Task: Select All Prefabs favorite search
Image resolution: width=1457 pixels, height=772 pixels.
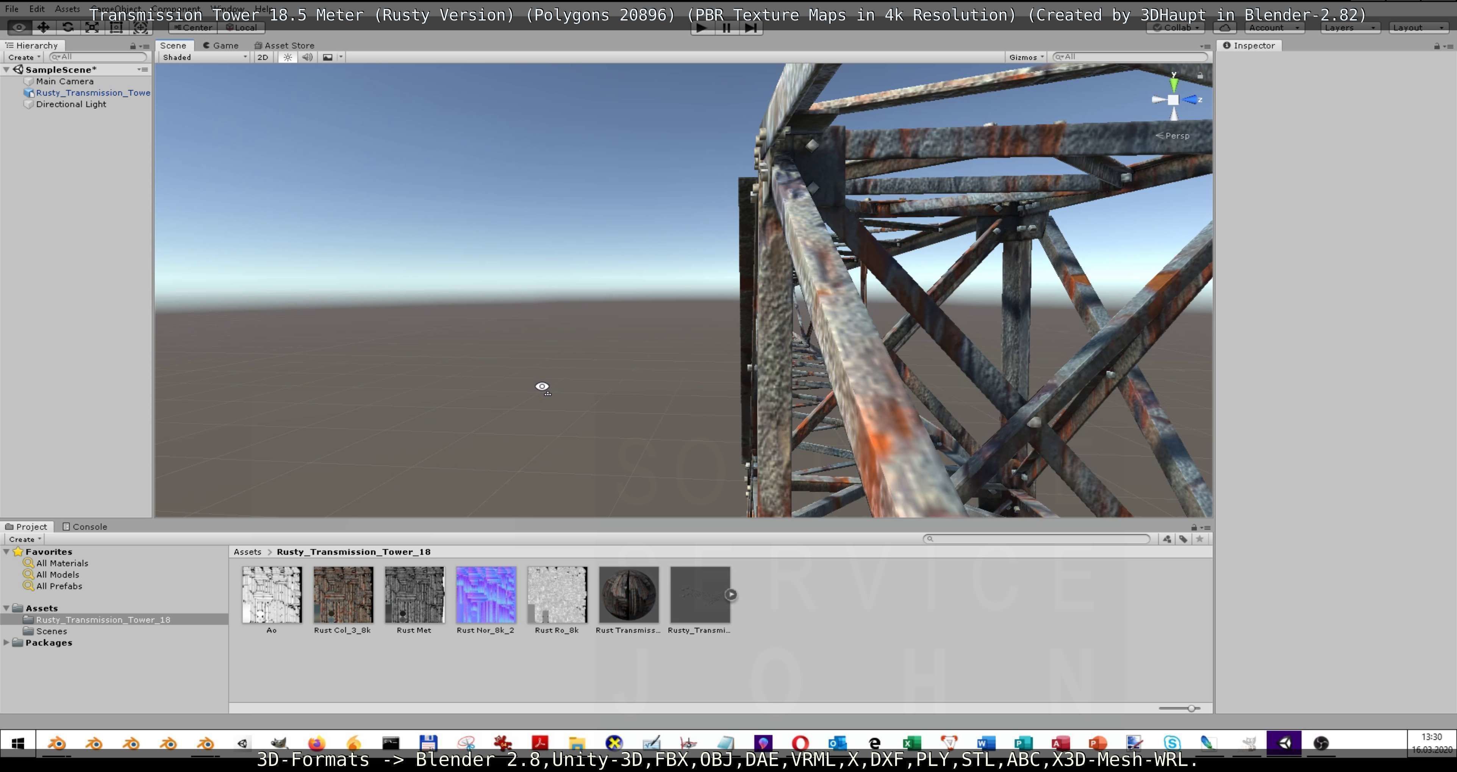Action: (59, 586)
